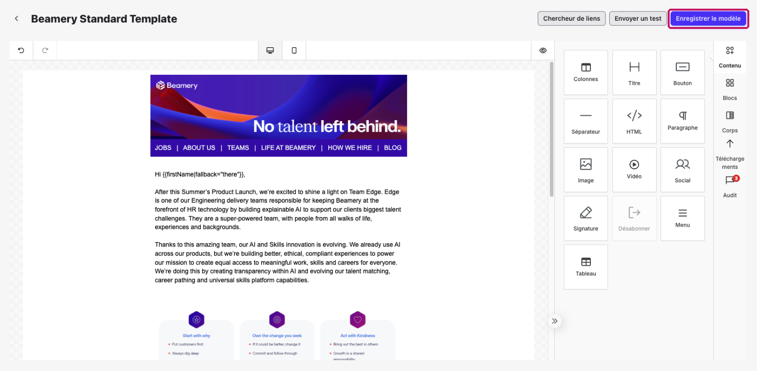The image size is (757, 371).
Task: Open the Blocs tab
Action: click(730, 90)
